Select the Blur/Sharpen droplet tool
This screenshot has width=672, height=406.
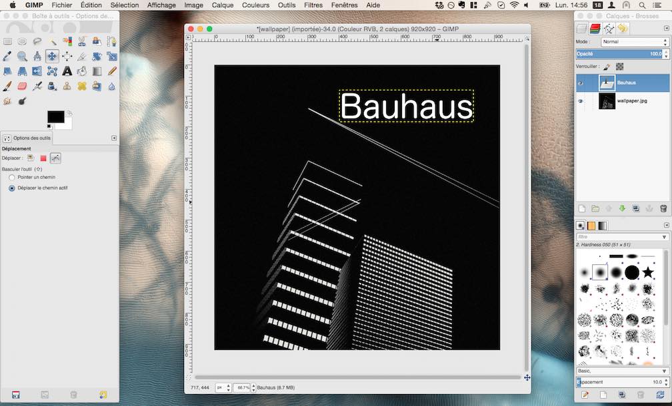(112, 86)
